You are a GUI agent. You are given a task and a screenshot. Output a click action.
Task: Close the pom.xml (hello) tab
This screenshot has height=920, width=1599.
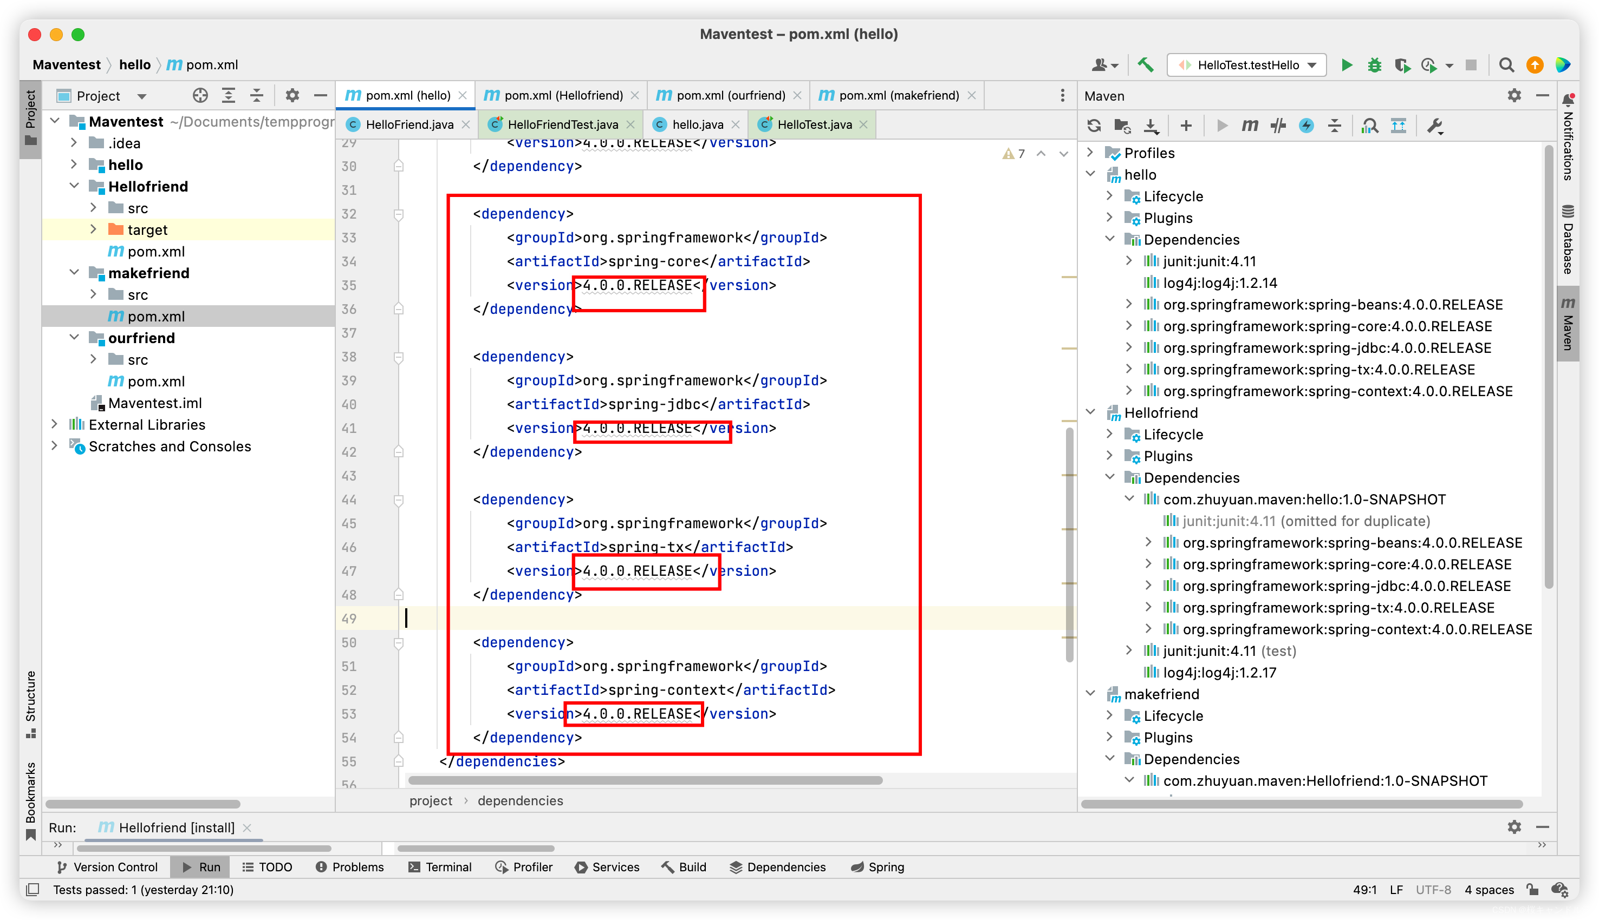tap(463, 95)
